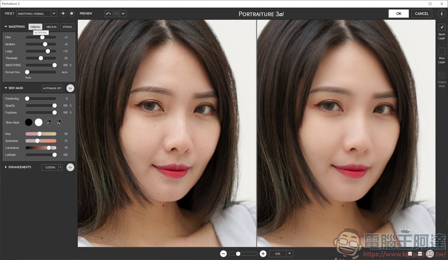Viewport: 448px width, 260px height.
Task: Select the second eyedropper tool in Skin Mask
Action: (58, 122)
